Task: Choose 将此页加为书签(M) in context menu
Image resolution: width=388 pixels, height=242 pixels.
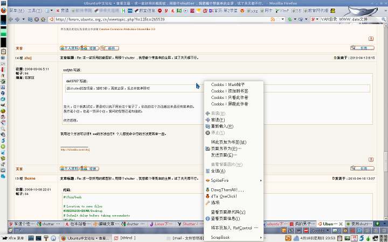Action: pos(233,142)
